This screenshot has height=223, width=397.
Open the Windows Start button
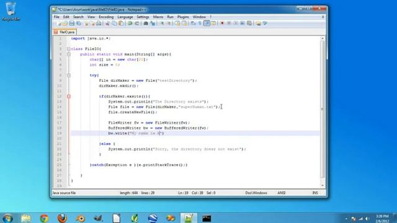pos(7,218)
